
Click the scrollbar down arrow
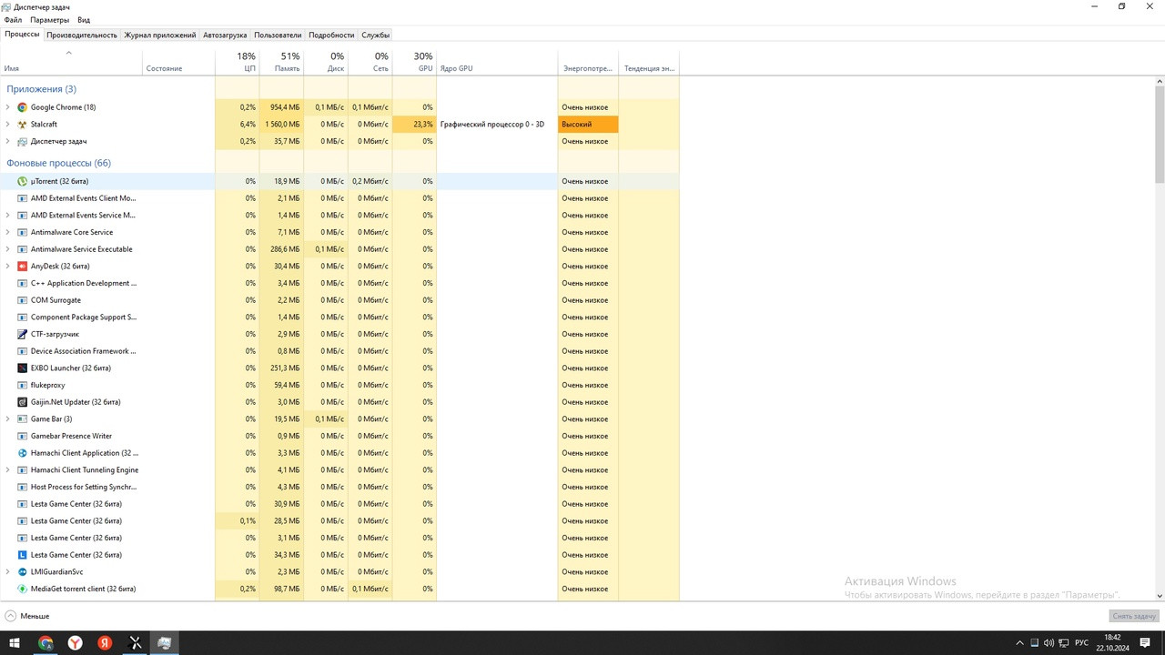[x=1160, y=596]
